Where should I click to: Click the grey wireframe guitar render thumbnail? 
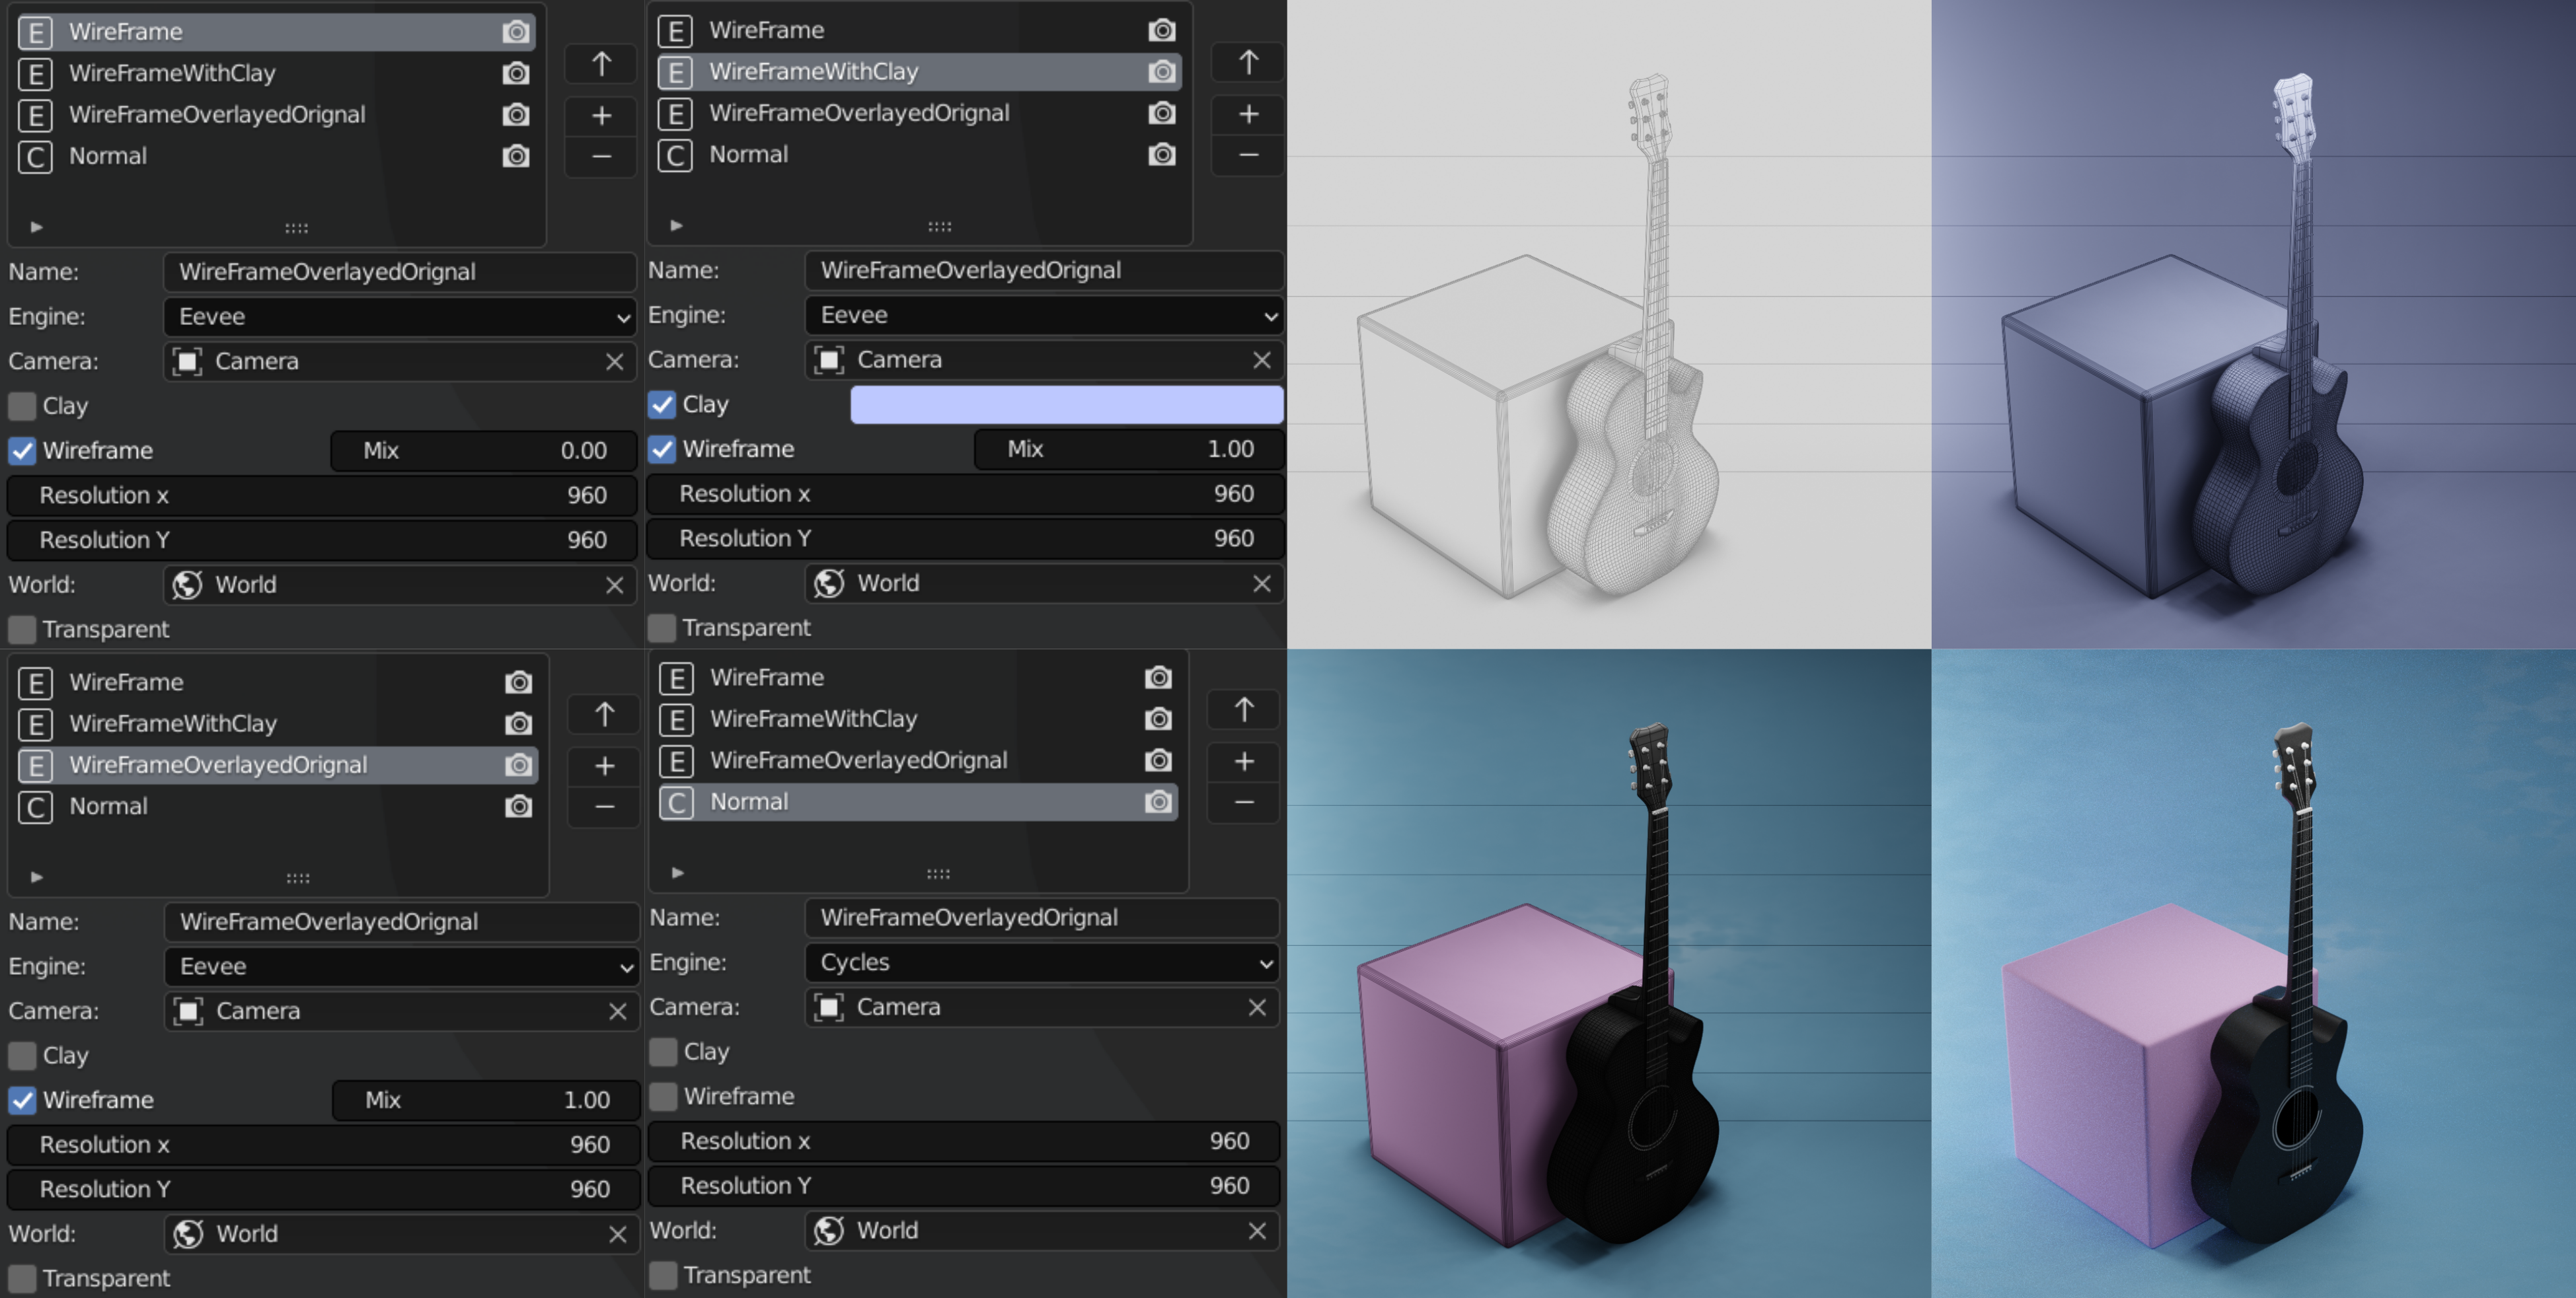click(1609, 324)
